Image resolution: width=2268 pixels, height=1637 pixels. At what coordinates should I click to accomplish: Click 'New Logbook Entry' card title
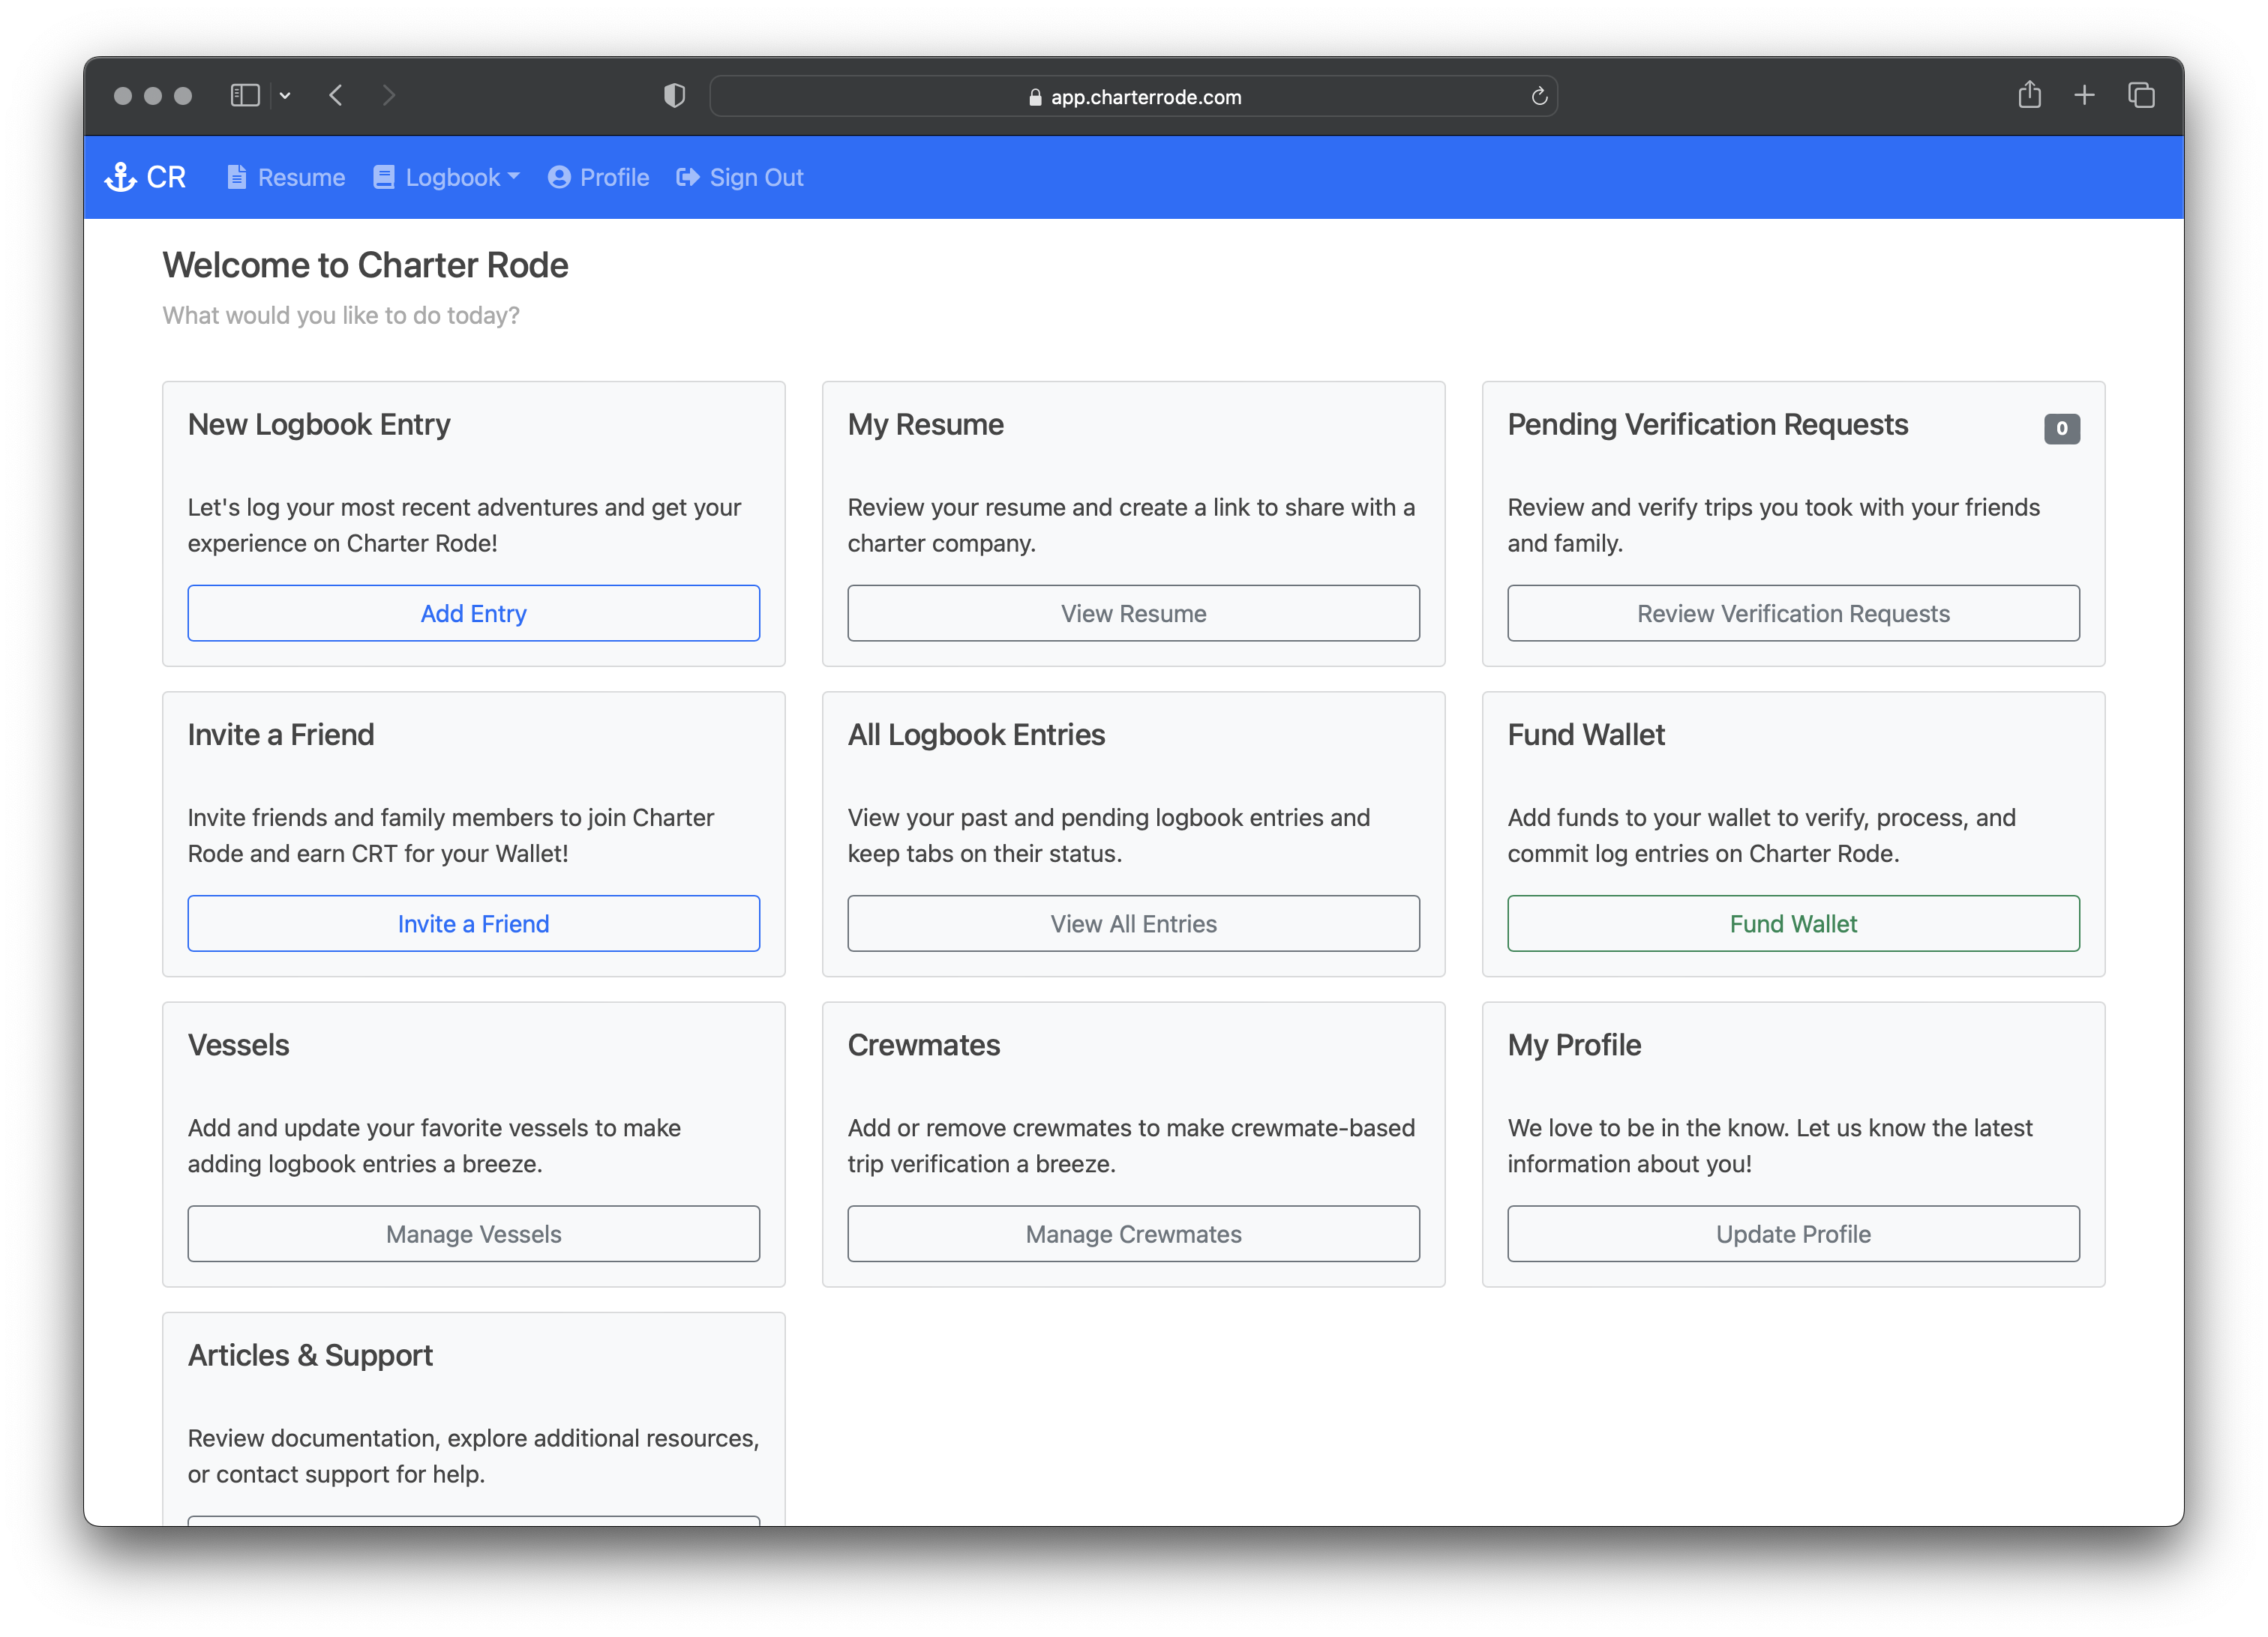pyautogui.click(x=319, y=423)
